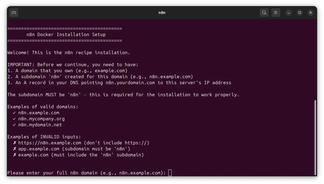The width and height of the screenshot is (324, 184).
Task: Click the search icon in header bar
Action: [264, 13]
